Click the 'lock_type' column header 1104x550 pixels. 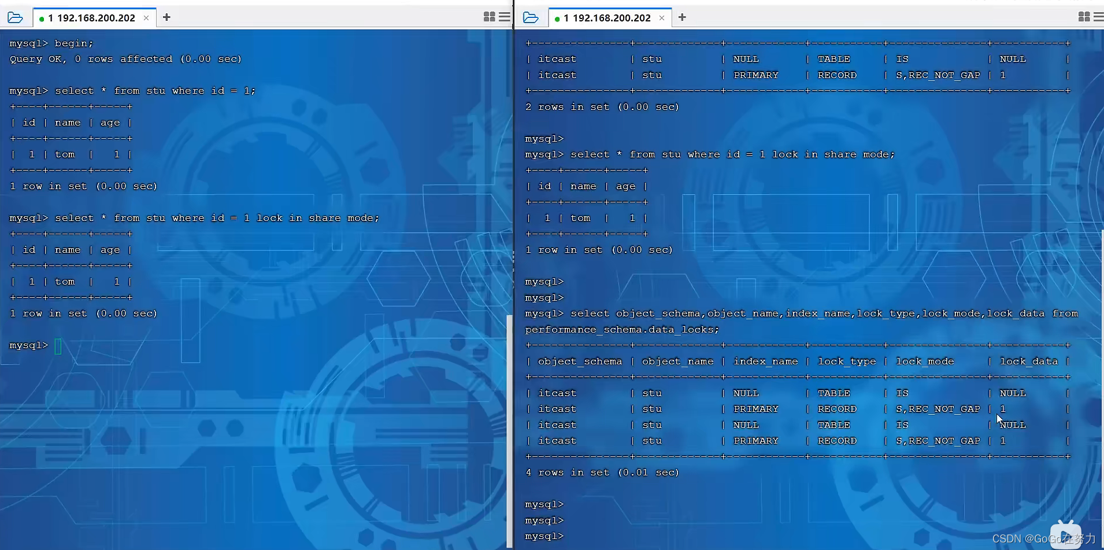point(847,361)
